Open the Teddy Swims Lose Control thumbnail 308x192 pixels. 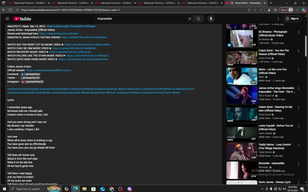(x=242, y=151)
